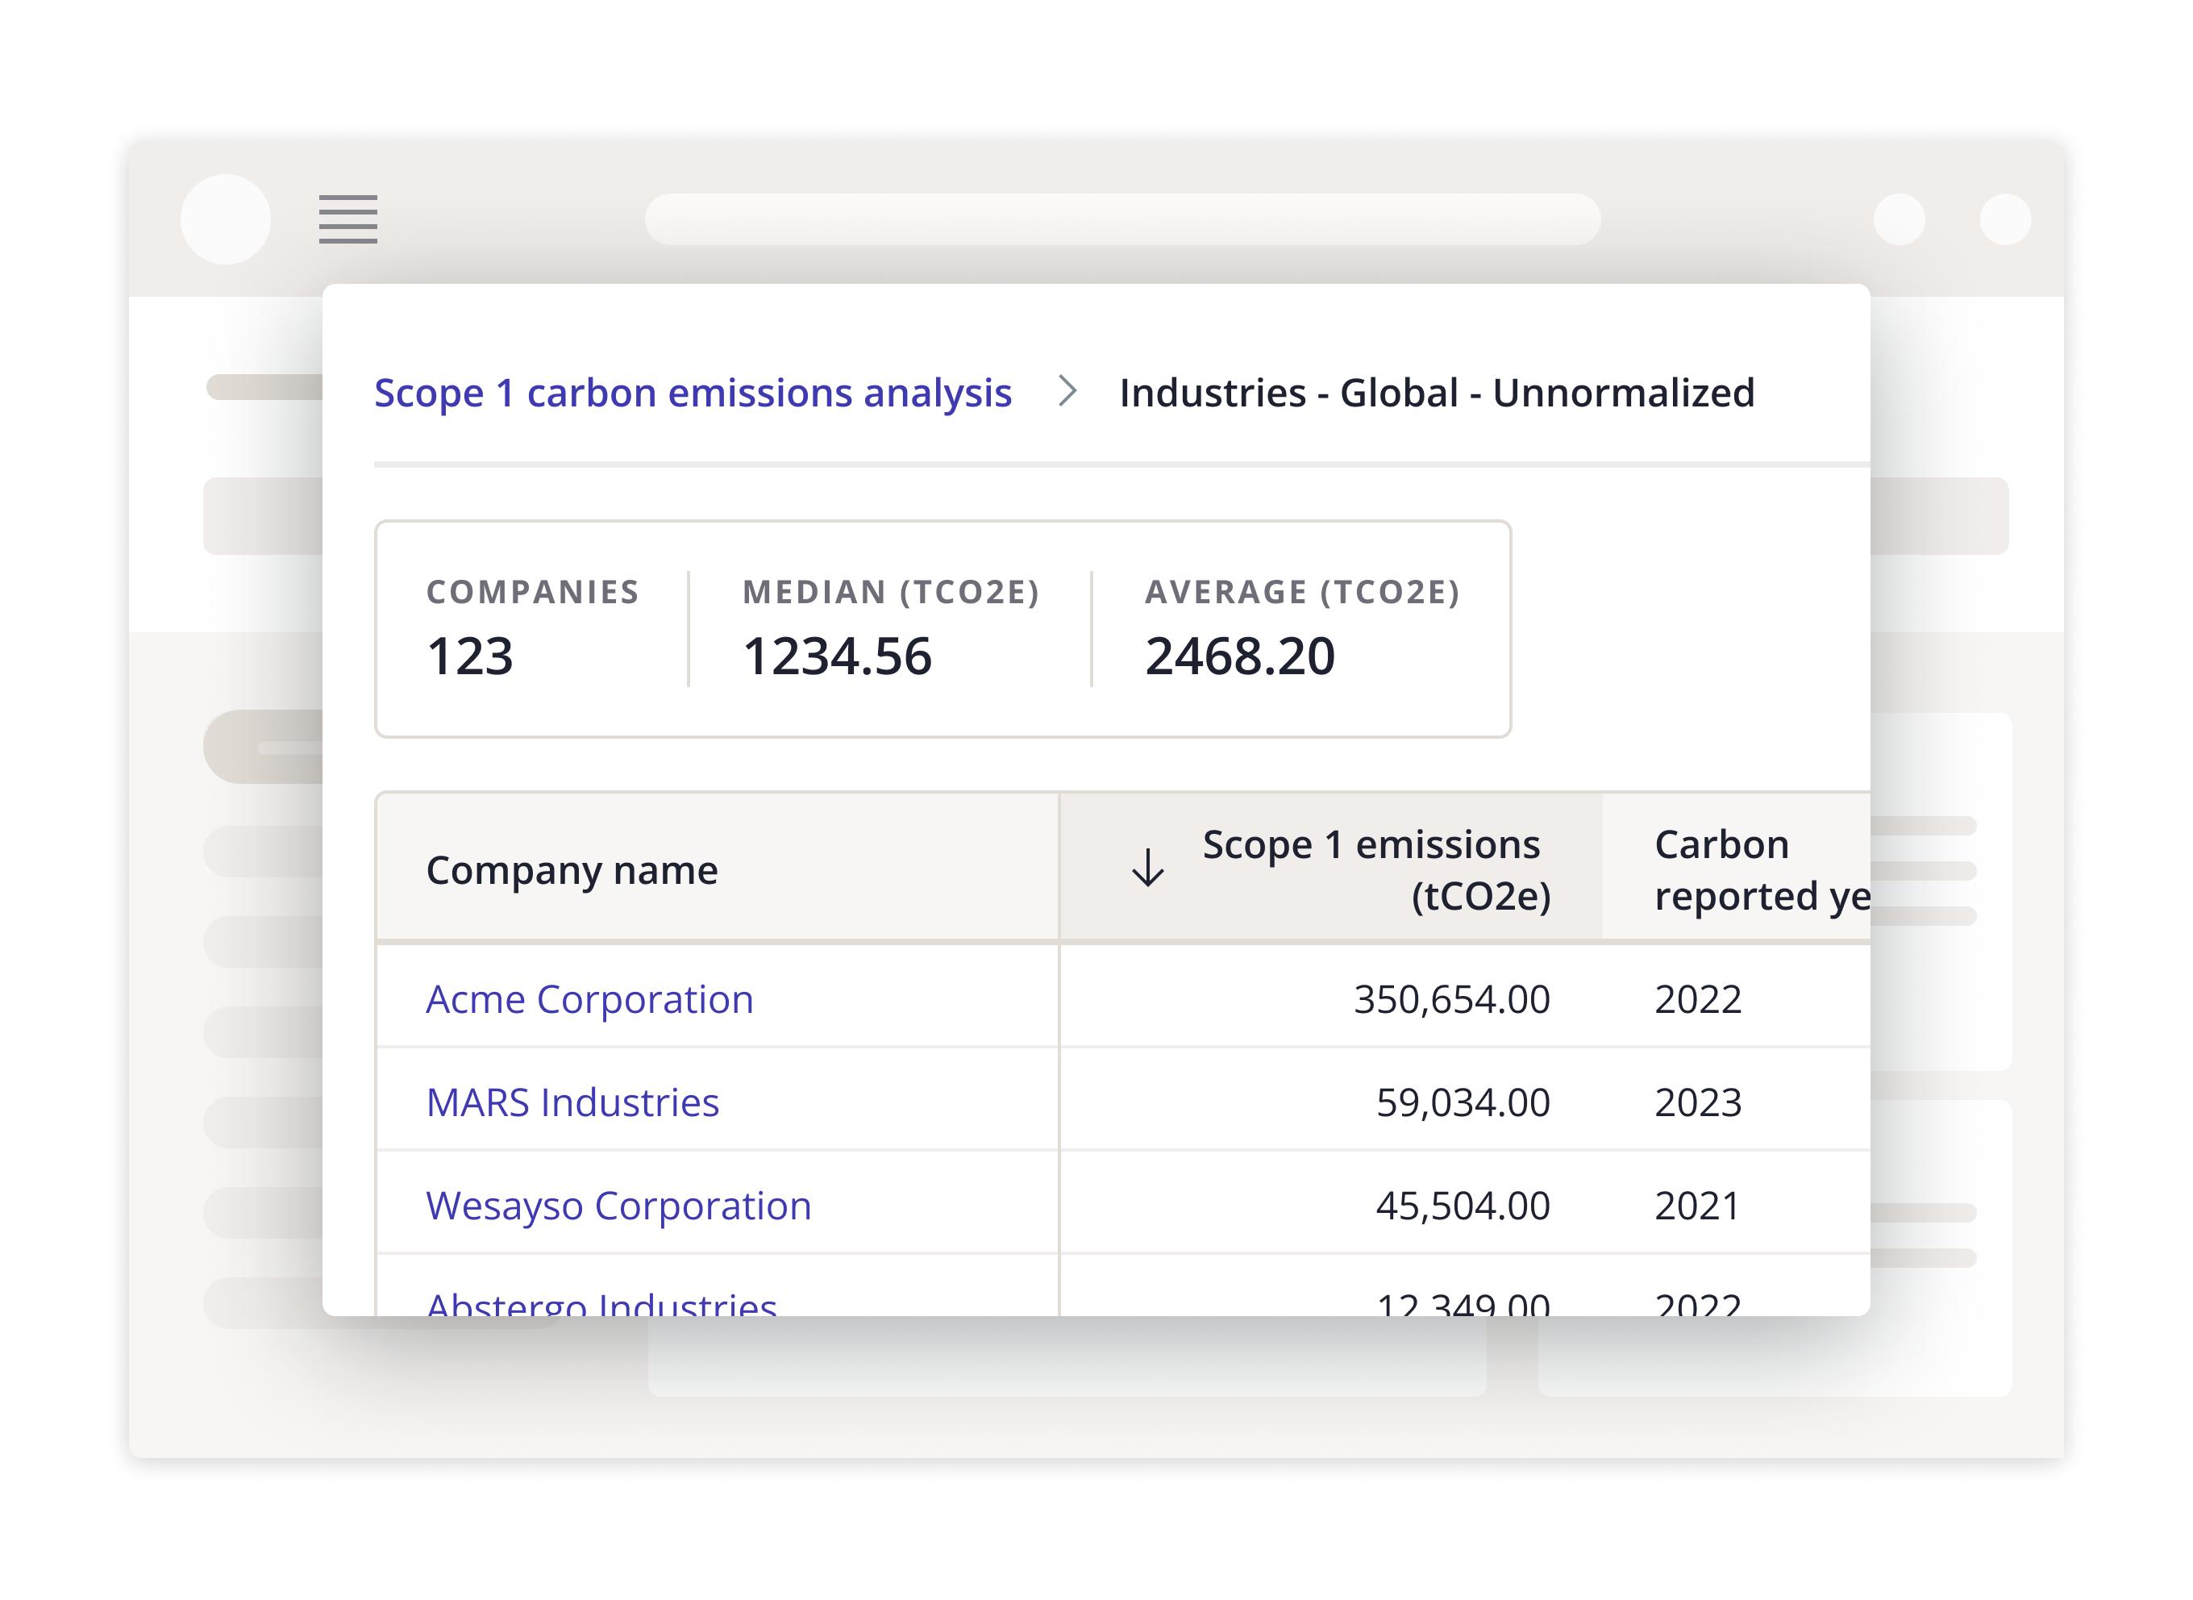Click the breadcrumb chevron separator
Screen dimensions: 2193x1600
coord(1067,390)
